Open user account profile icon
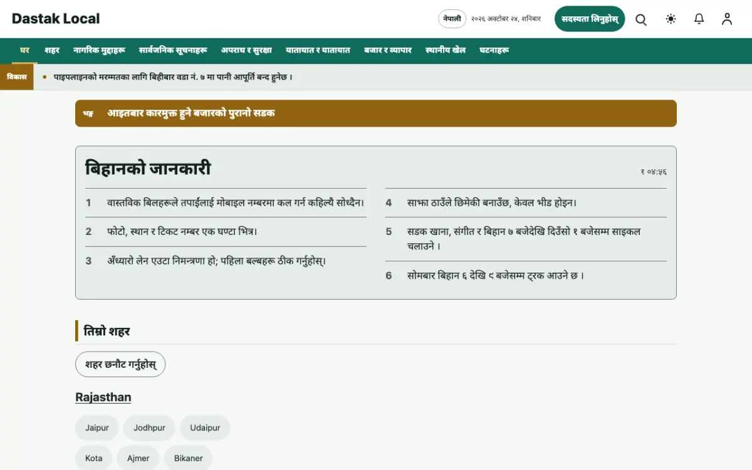This screenshot has width=752, height=470. click(727, 19)
